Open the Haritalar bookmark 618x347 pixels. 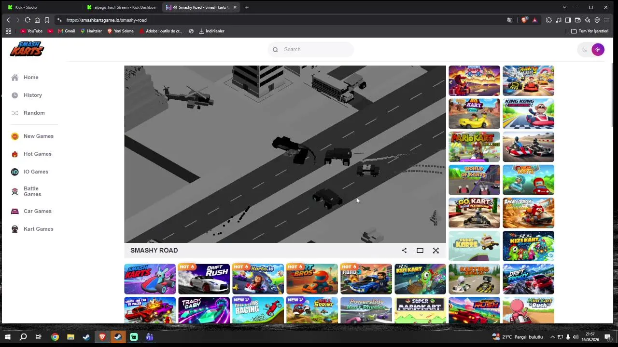pyautogui.click(x=91, y=31)
